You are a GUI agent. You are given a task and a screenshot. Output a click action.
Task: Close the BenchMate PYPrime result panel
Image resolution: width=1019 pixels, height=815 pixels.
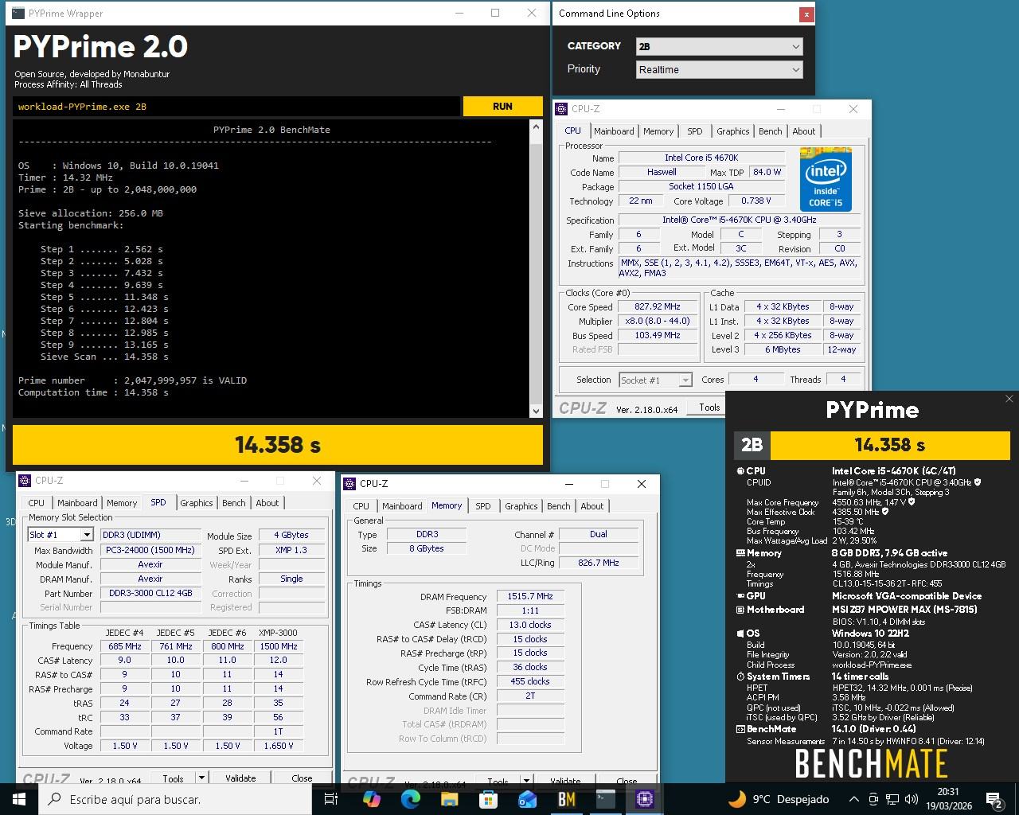point(1009,399)
